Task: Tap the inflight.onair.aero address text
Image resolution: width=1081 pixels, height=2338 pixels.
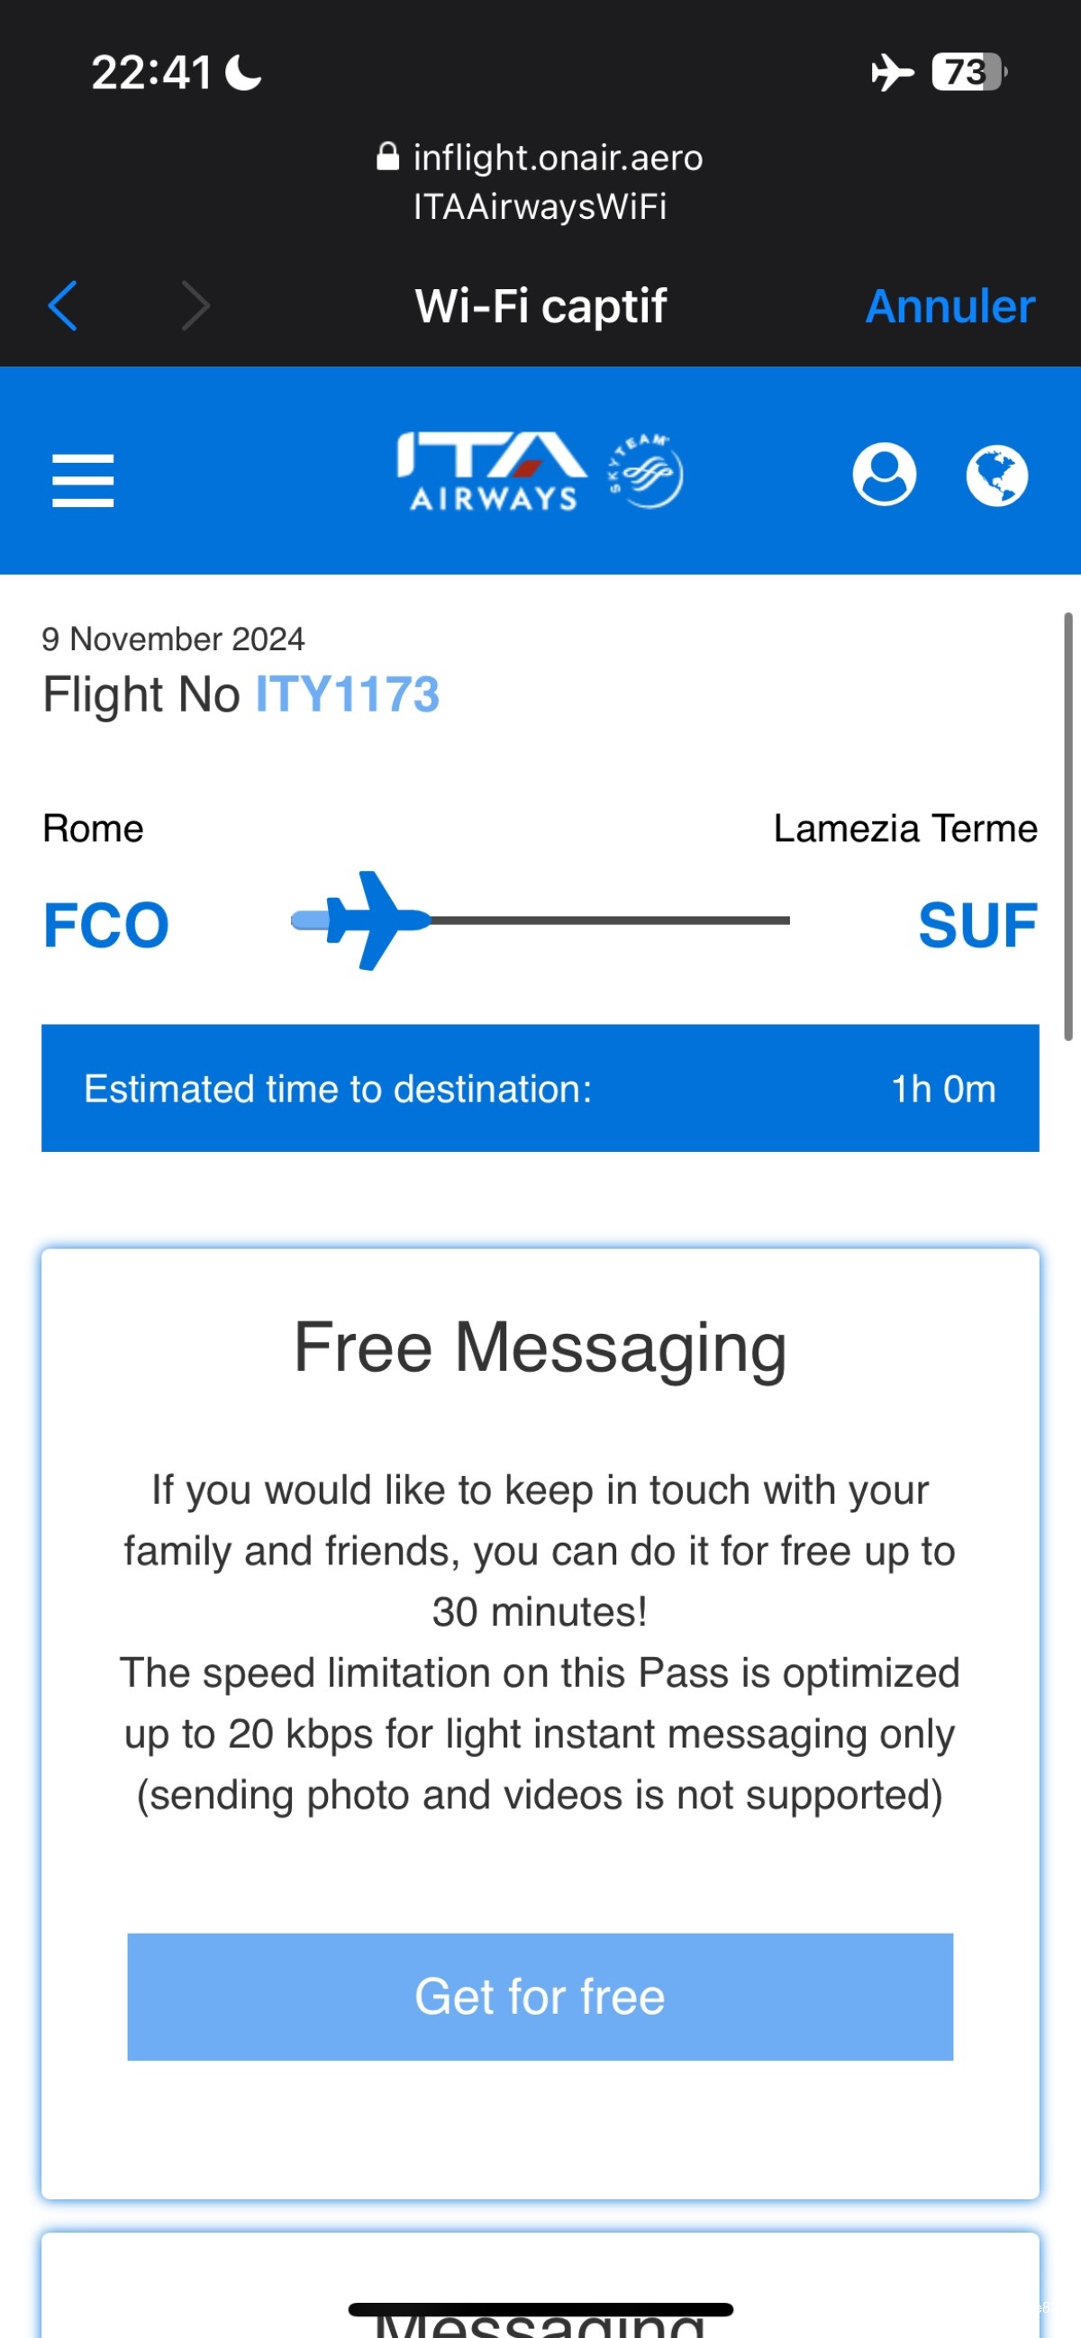Action: pyautogui.click(x=558, y=158)
